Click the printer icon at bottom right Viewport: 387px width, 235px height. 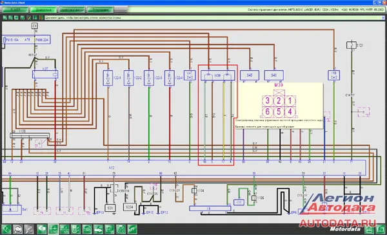pos(369,230)
